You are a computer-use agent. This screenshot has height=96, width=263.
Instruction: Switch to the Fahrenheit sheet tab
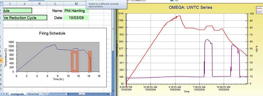(x=33, y=94)
